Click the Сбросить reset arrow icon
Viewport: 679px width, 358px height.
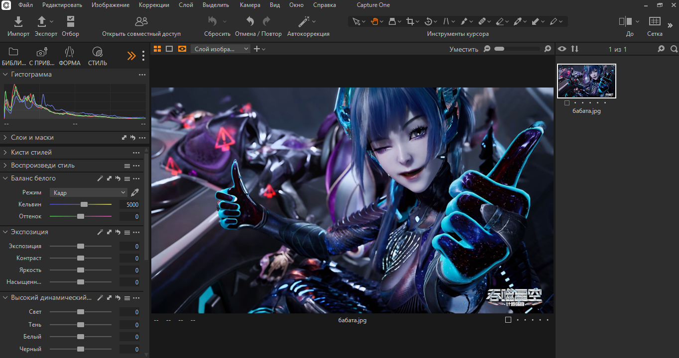[x=213, y=21]
